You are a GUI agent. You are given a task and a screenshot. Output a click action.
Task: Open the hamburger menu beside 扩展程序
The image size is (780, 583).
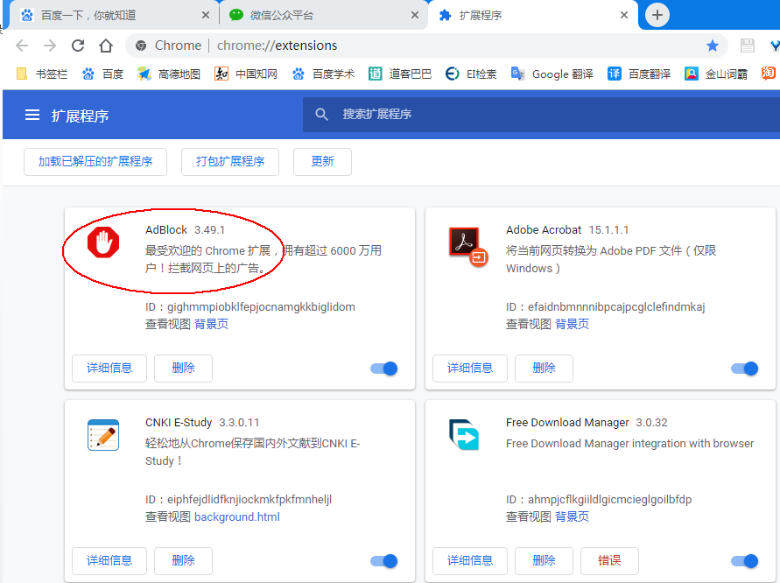32,116
